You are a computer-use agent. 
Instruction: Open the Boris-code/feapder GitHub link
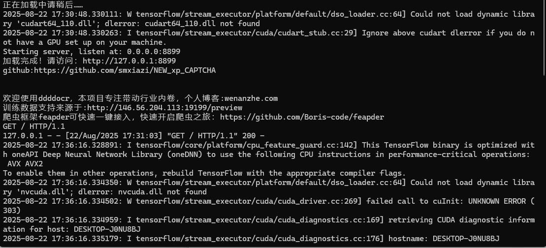click(x=302, y=117)
